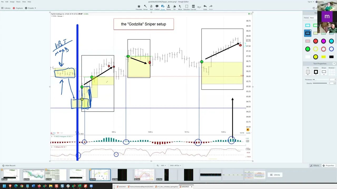Click the Windows Start button
The height and width of the screenshot is (189, 337).
pyautogui.click(x=4, y=186)
